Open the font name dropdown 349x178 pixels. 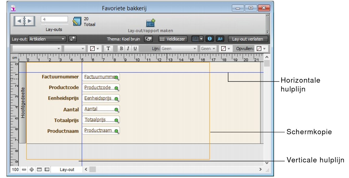(x=37, y=48)
